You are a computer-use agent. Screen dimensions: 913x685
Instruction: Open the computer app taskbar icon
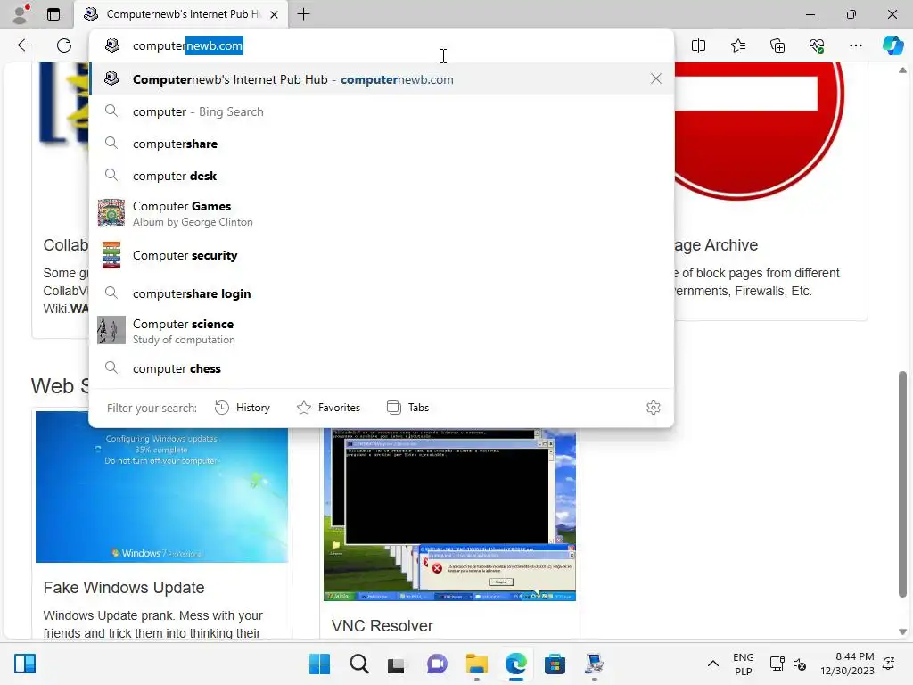click(x=595, y=664)
